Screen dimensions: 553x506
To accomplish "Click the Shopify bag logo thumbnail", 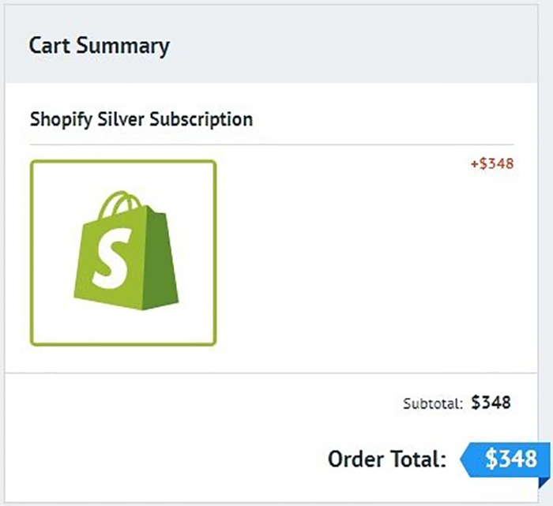I will point(123,253).
